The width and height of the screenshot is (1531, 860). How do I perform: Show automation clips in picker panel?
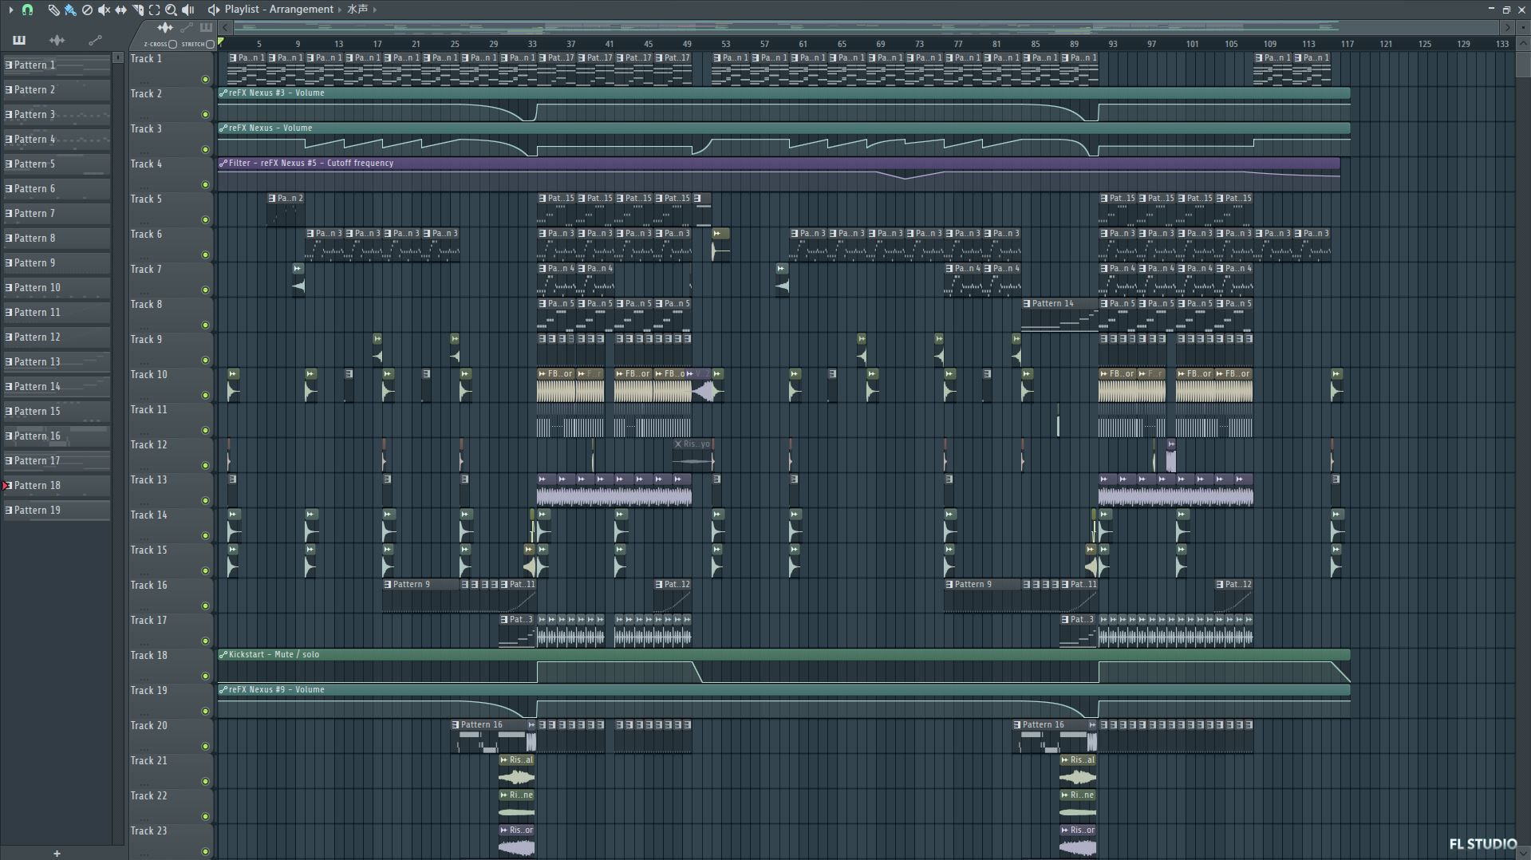(95, 40)
